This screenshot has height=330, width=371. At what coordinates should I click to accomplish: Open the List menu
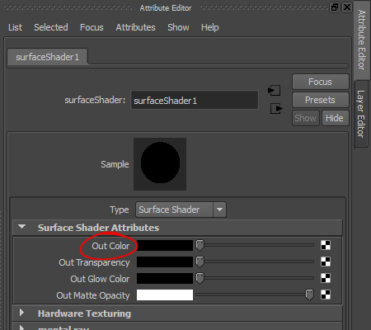pos(15,27)
